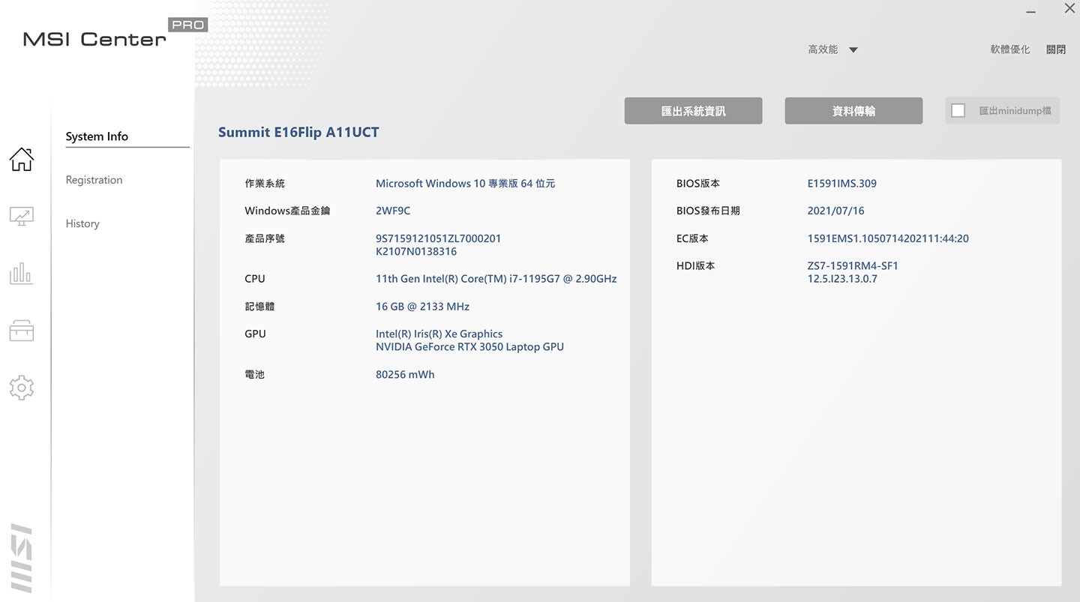Click the 關閉 toggle text
The width and height of the screenshot is (1080, 602).
coord(1056,49)
